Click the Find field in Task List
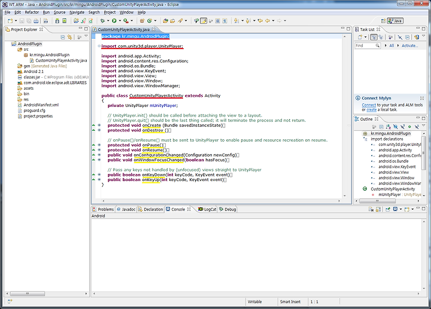The width and height of the screenshot is (431, 309). pos(368,45)
